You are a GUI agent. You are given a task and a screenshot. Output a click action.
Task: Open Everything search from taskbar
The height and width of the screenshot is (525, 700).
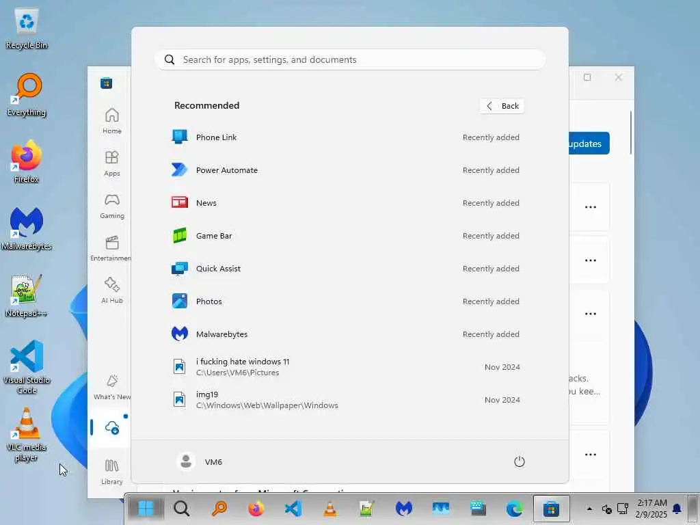pos(219,509)
